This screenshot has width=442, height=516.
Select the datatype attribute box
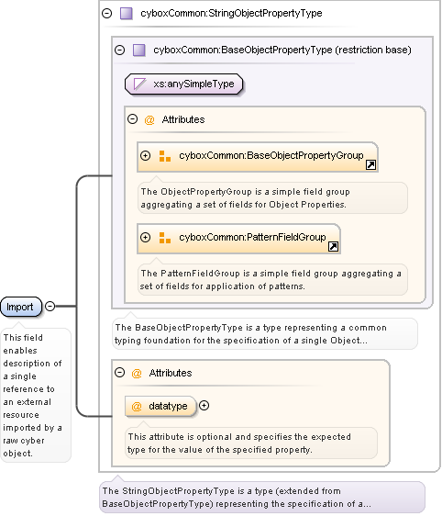coord(160,406)
